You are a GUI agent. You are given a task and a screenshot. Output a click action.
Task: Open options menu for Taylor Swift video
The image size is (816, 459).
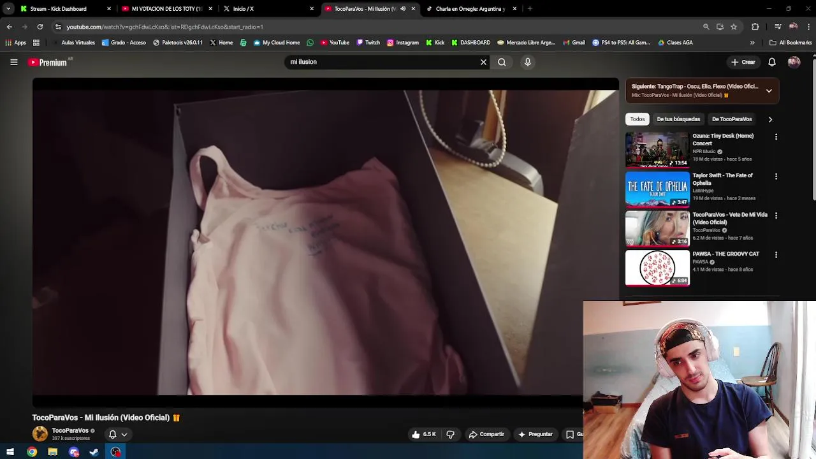click(776, 177)
